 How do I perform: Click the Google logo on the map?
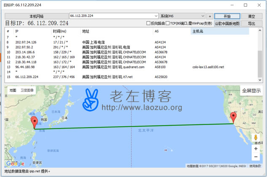tap(15, 163)
